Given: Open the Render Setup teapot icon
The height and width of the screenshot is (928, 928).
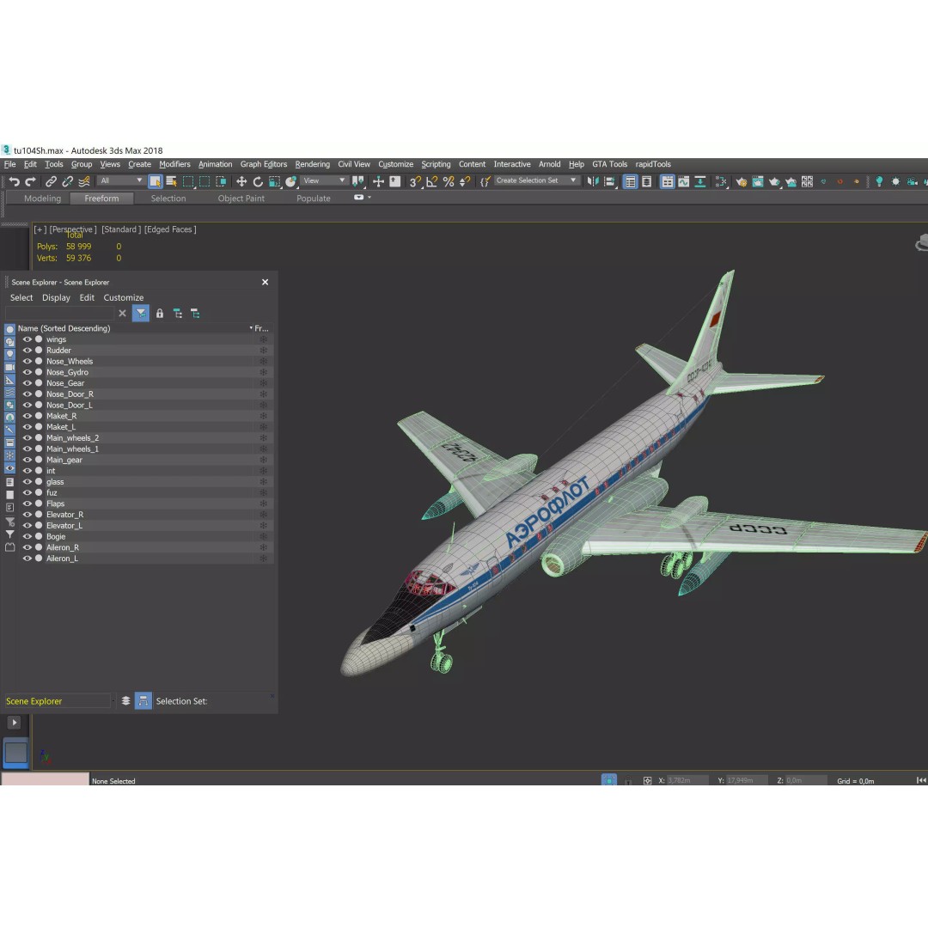Looking at the screenshot, I should (x=741, y=181).
